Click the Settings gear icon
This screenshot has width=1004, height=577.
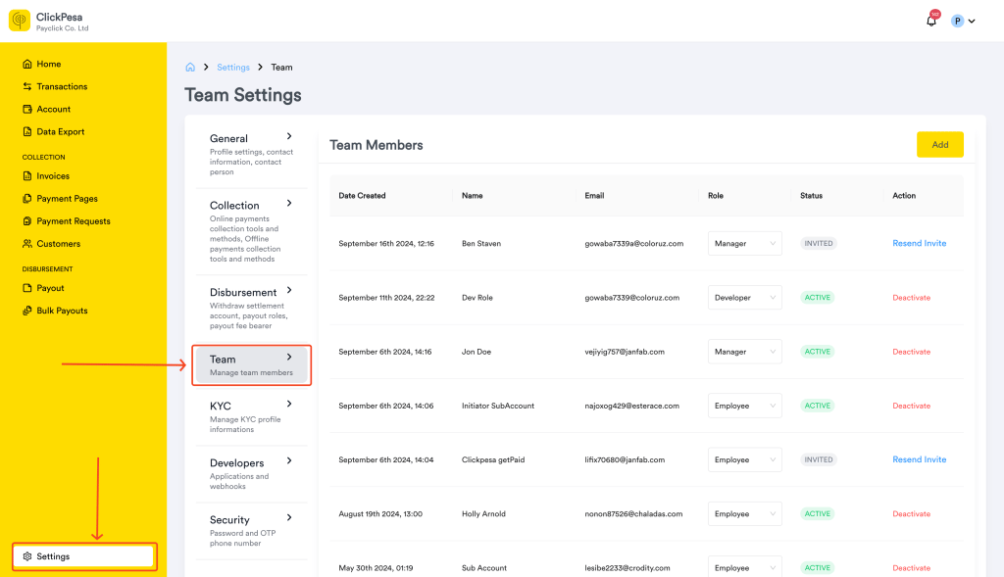[x=26, y=556]
